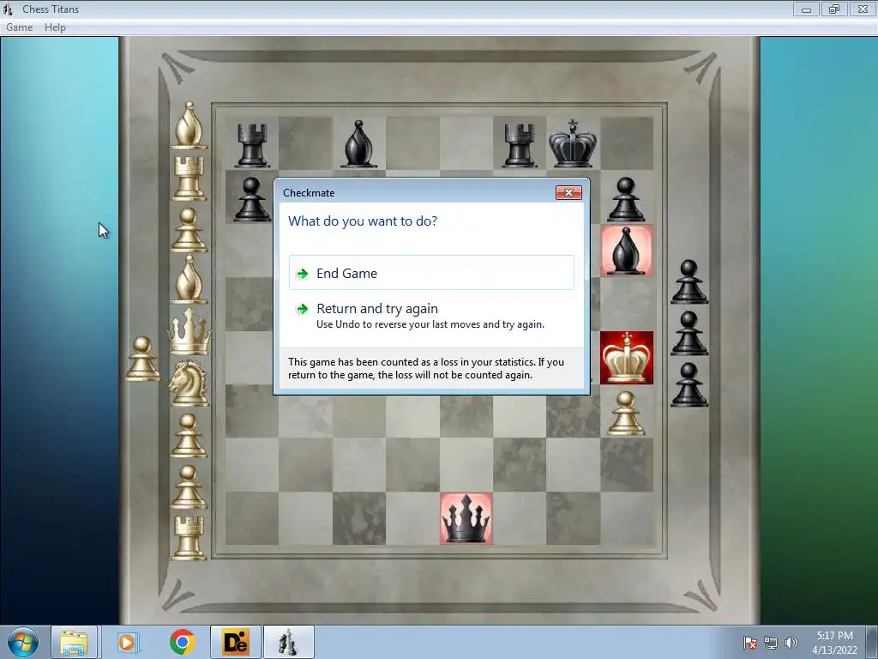Image resolution: width=878 pixels, height=659 pixels.
Task: Click the Show desktop strip at the taskbar end
Action: (872, 642)
